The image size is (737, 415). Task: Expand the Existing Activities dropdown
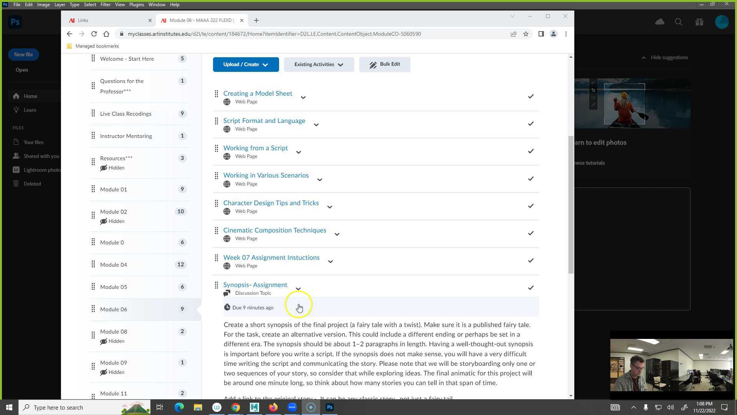coord(319,65)
